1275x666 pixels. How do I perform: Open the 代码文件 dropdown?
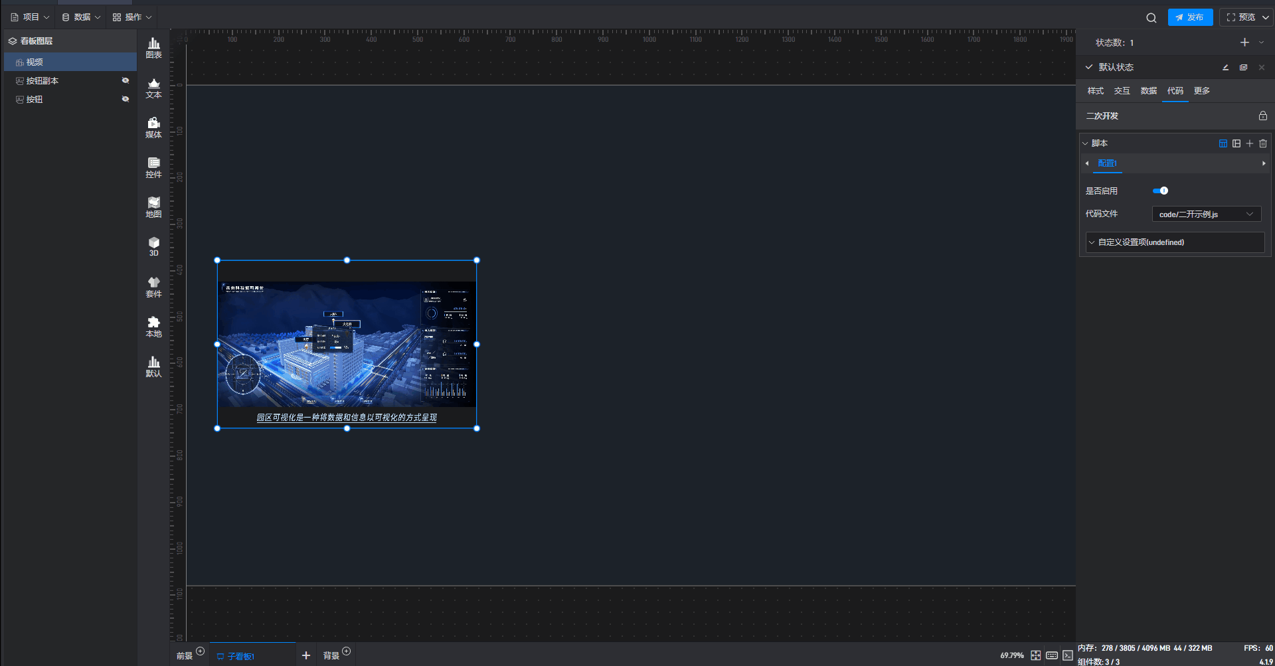[1206, 214]
